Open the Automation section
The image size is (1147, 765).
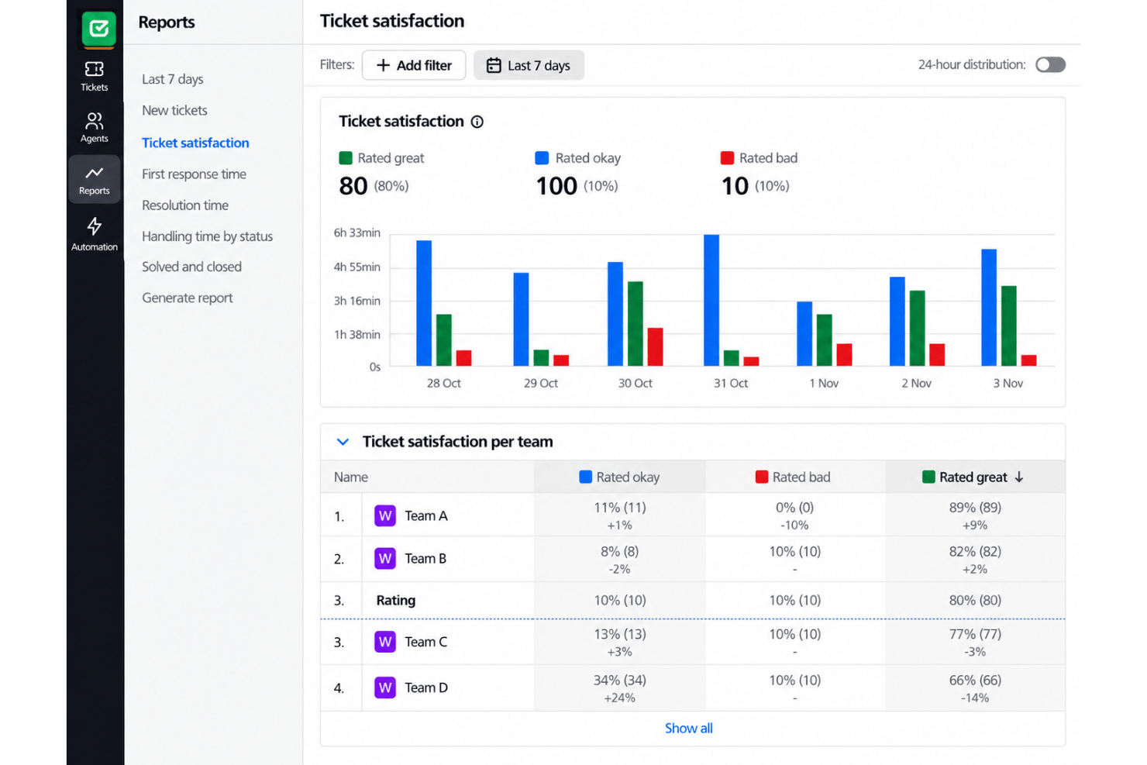[95, 233]
